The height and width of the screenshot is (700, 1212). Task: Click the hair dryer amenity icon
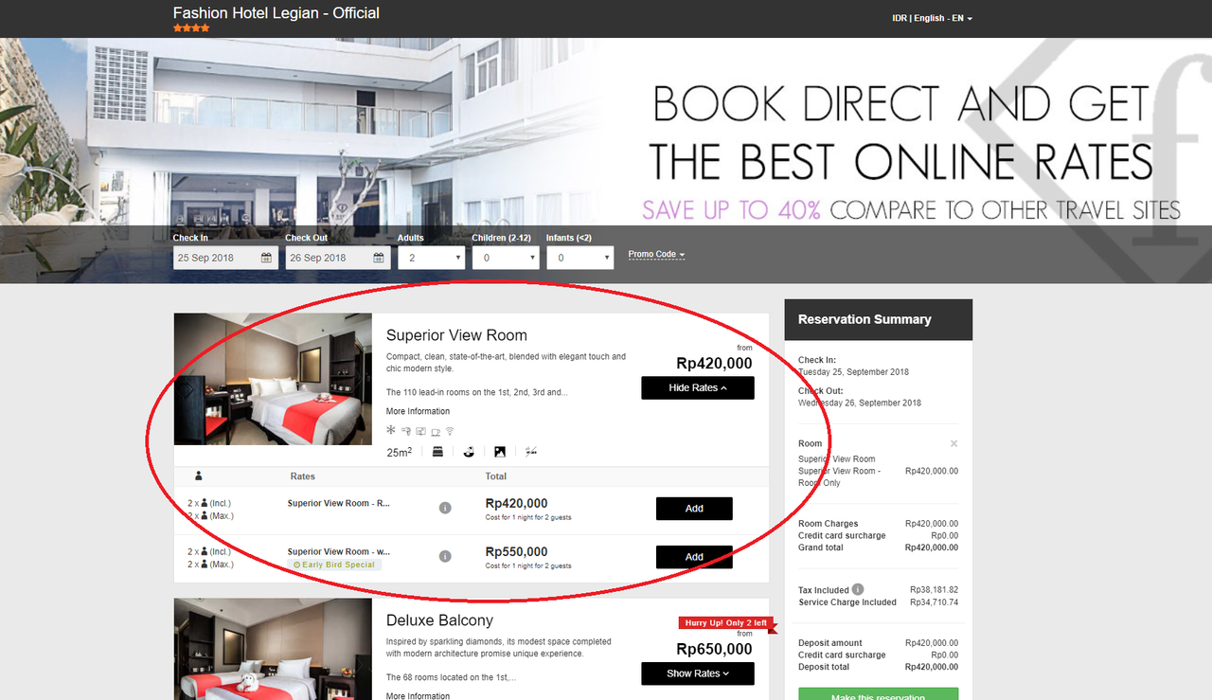pos(405,431)
